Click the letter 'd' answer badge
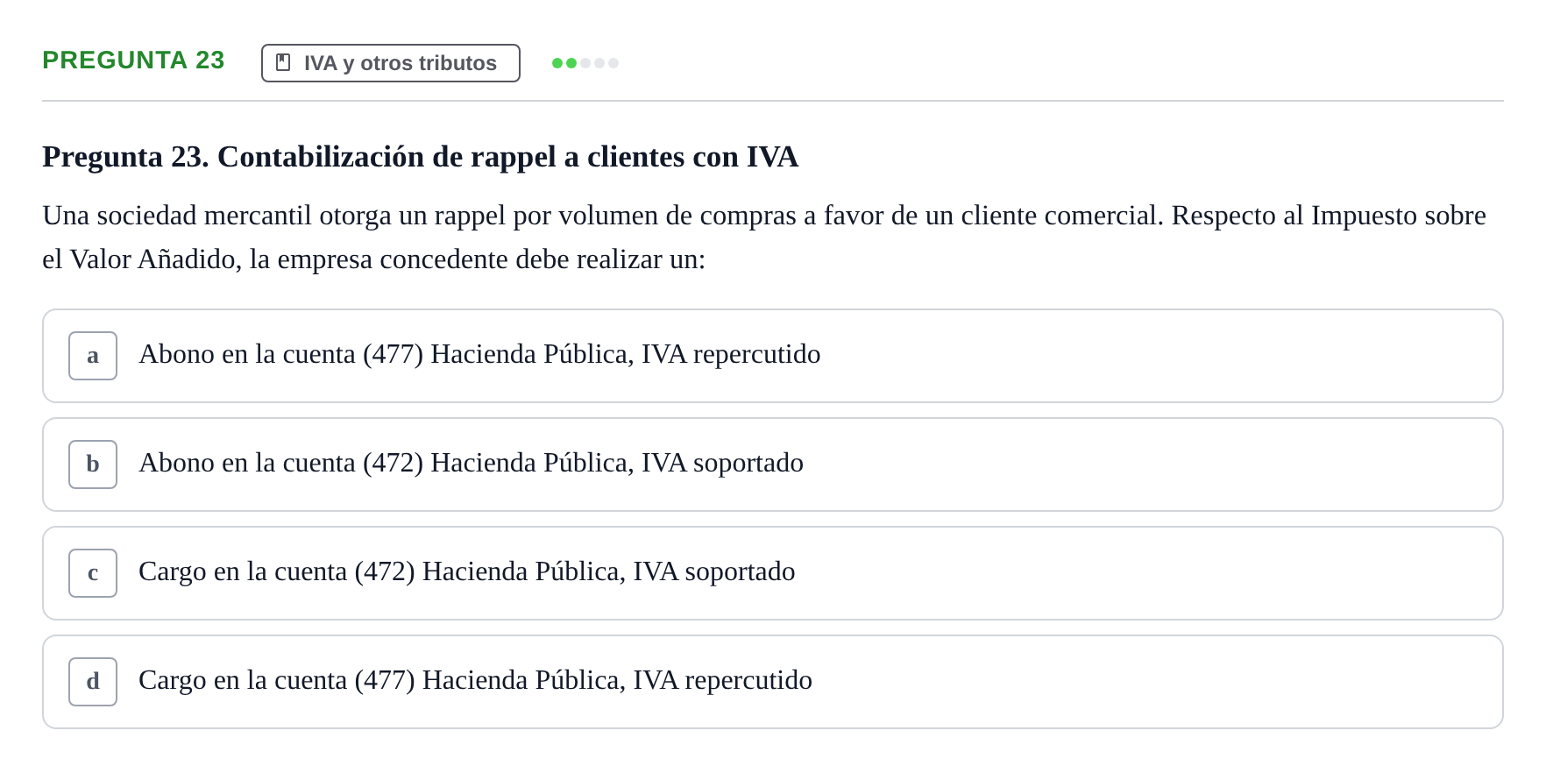Viewport: 1546px width, 773px height. (x=93, y=682)
